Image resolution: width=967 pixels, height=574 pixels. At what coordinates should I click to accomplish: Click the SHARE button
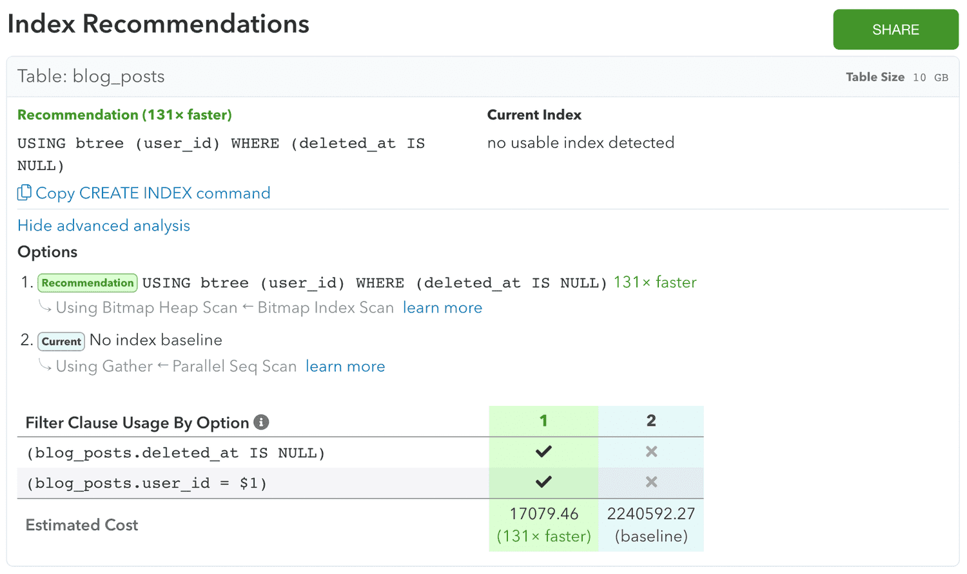[895, 29]
